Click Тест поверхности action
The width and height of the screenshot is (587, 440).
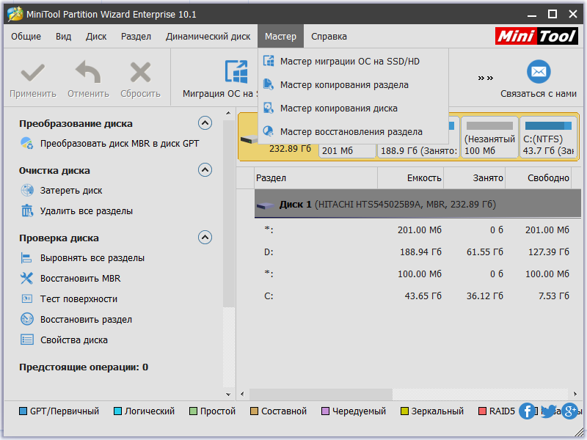tap(79, 299)
